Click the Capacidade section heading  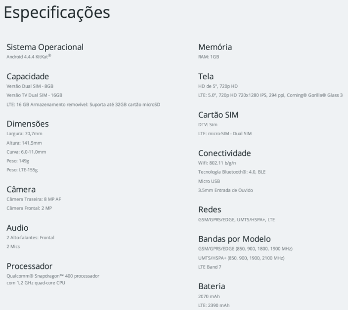click(x=27, y=76)
